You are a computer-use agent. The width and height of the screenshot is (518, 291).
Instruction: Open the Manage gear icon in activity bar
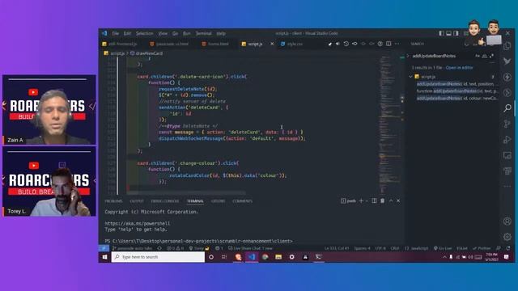[507, 237]
